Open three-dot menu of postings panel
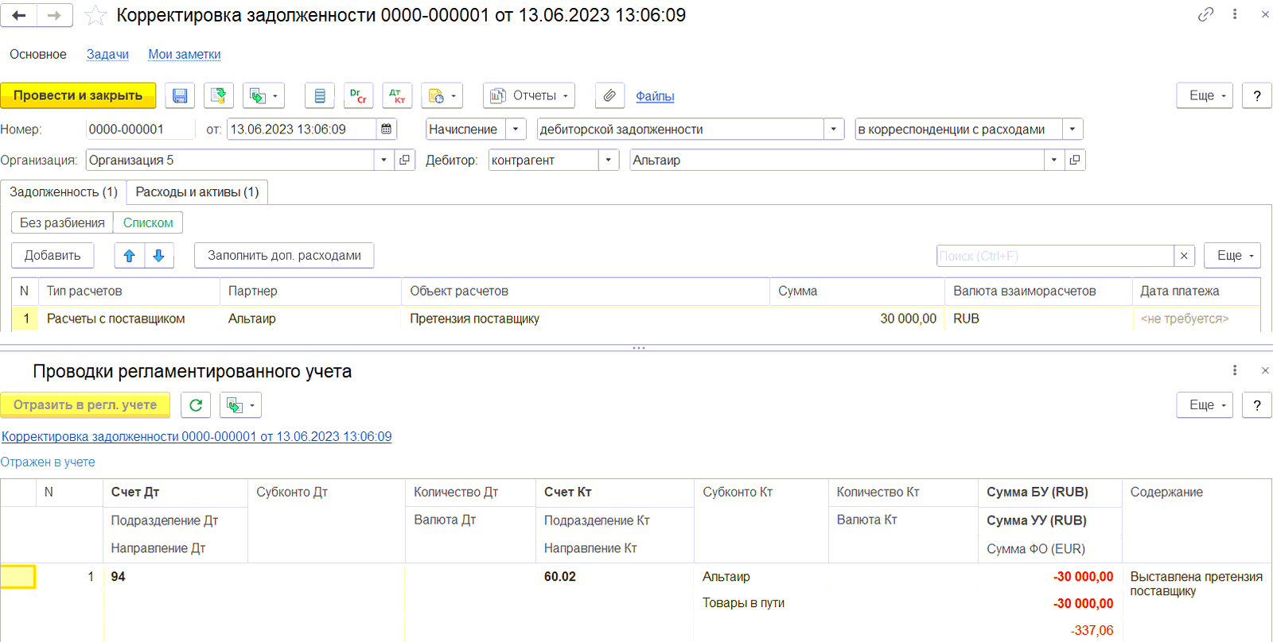The image size is (1273, 642). tap(1235, 370)
